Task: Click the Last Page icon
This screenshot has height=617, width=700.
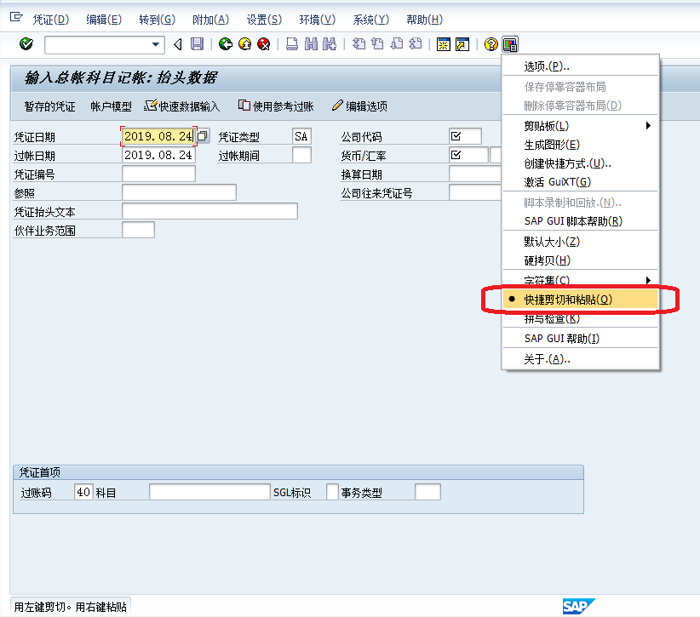Action: tap(416, 43)
